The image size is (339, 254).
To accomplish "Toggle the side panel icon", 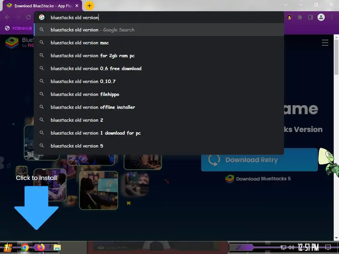I will (311, 17).
